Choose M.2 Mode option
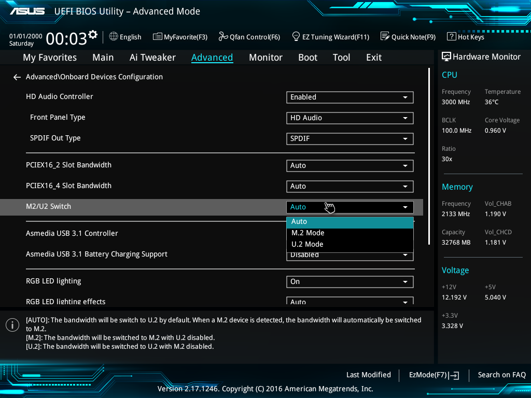Viewport: 531px width, 398px height. point(350,233)
